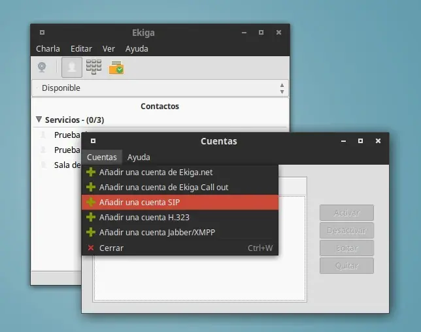This screenshot has height=332, width=421.
Task: Open the Editar menu in Ekiga window
Action: [x=81, y=48]
